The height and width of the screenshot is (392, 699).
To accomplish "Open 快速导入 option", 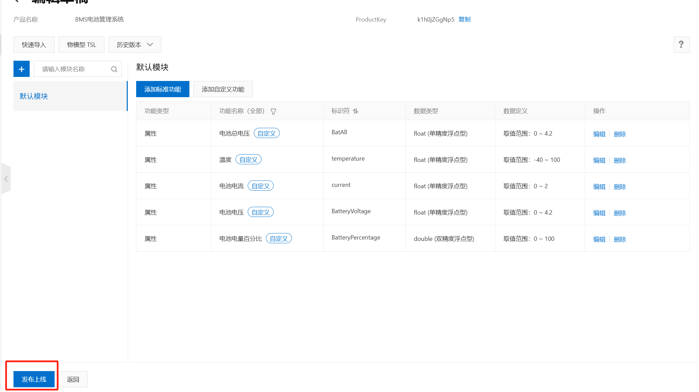I will coord(34,45).
